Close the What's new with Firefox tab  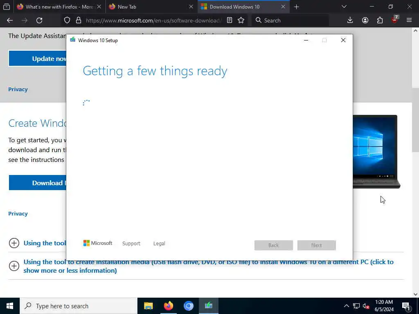[99, 7]
